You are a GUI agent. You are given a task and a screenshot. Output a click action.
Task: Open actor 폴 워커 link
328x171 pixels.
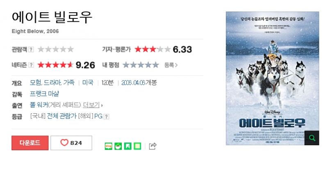click(x=39, y=105)
